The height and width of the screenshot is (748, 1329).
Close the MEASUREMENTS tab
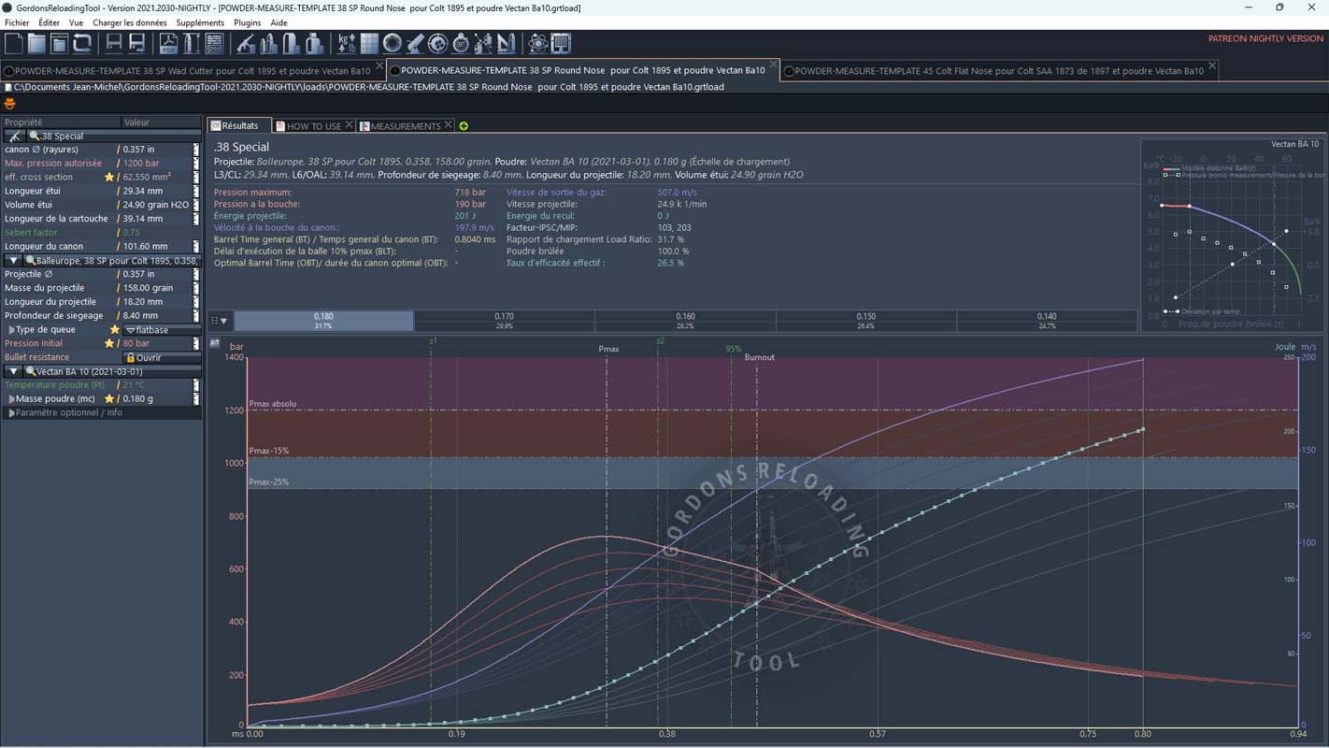pos(449,125)
